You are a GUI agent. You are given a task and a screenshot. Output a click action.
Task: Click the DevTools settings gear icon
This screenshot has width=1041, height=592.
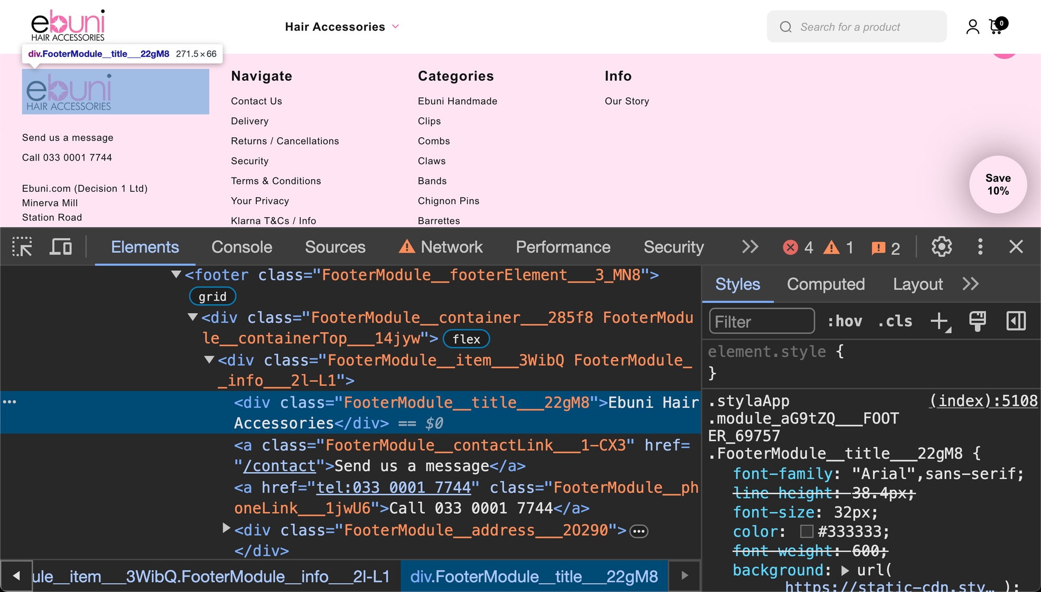coord(941,247)
